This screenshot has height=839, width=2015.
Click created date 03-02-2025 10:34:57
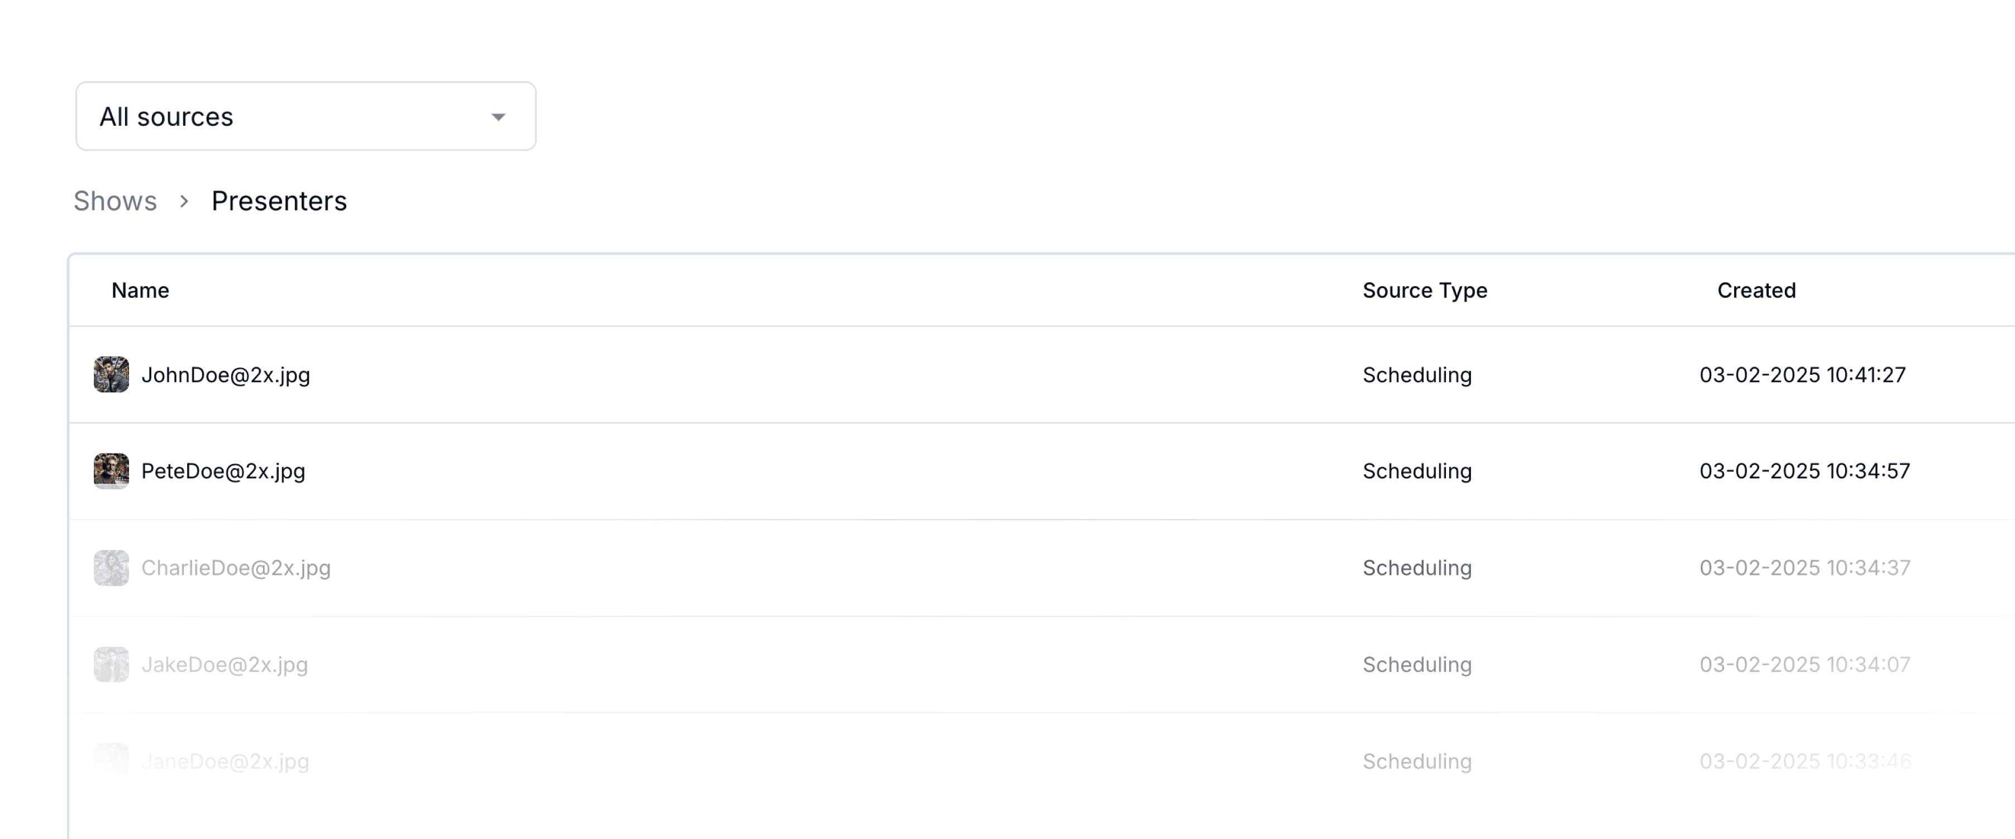click(x=1804, y=471)
